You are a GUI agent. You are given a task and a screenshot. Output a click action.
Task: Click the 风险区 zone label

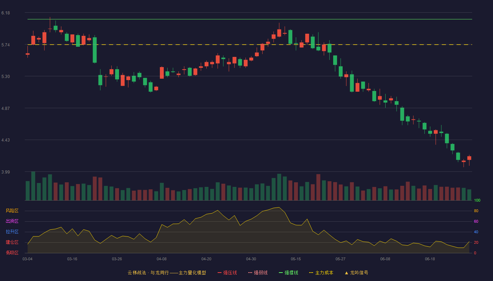pos(12,211)
